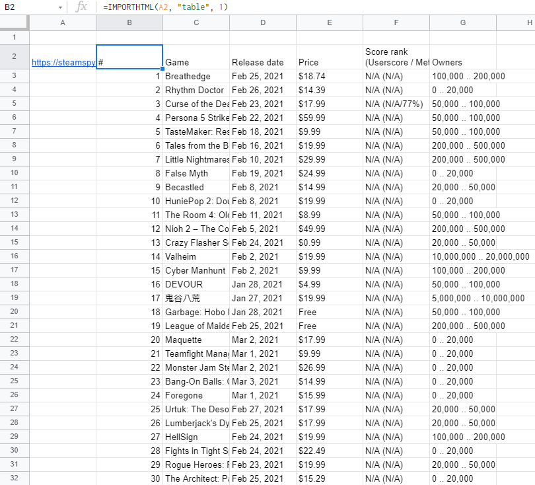Select row 2 header
The height and width of the screenshot is (485, 535).
pos(15,57)
